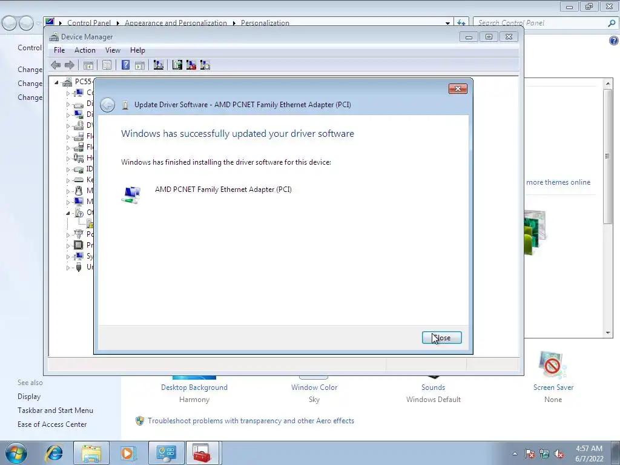Click the Uninstall red-X toolbar icon
Viewport: 620px width, 465px height.
coord(191,65)
